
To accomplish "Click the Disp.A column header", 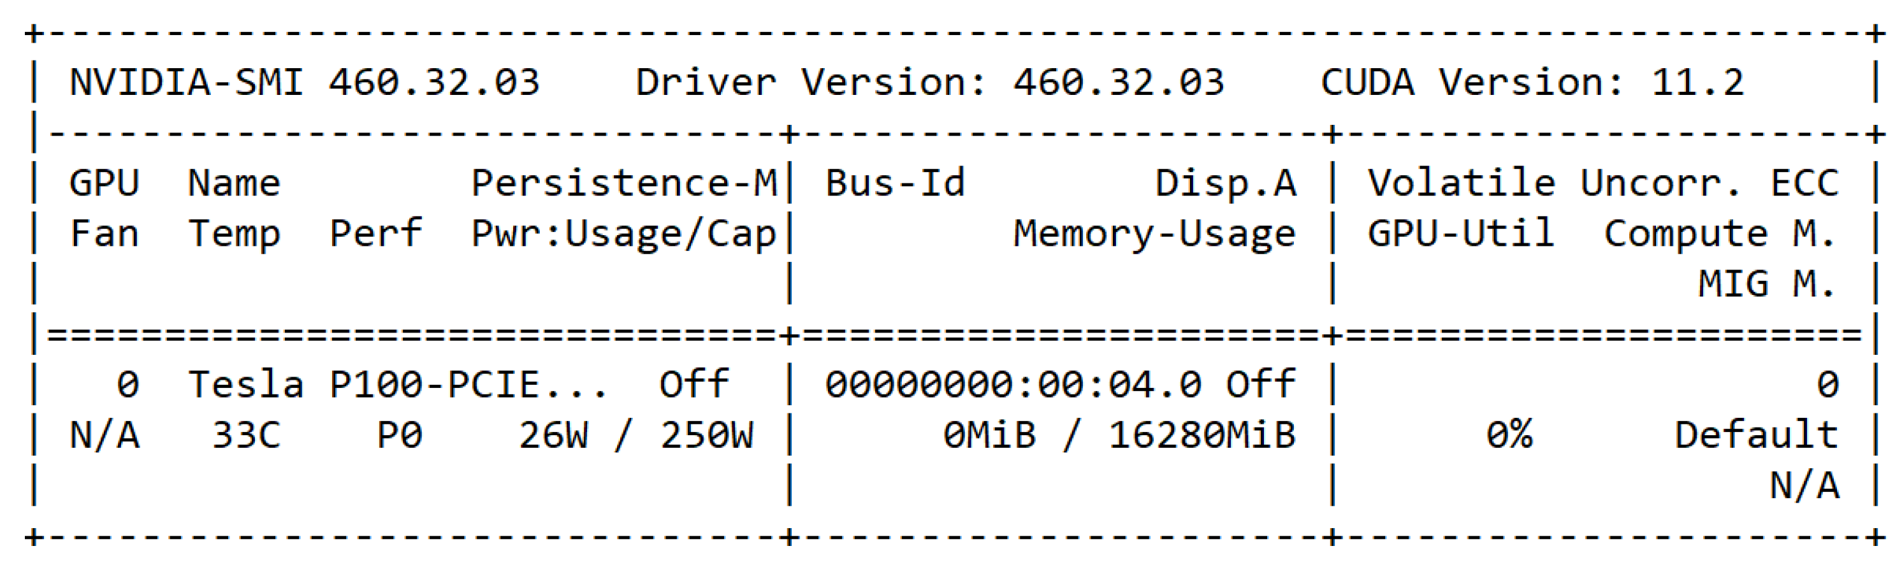I will point(1226,183).
